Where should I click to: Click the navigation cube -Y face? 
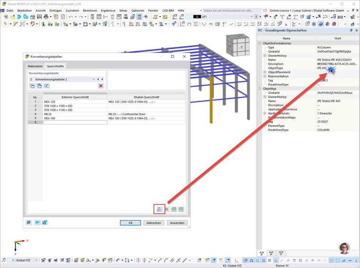click(x=241, y=47)
